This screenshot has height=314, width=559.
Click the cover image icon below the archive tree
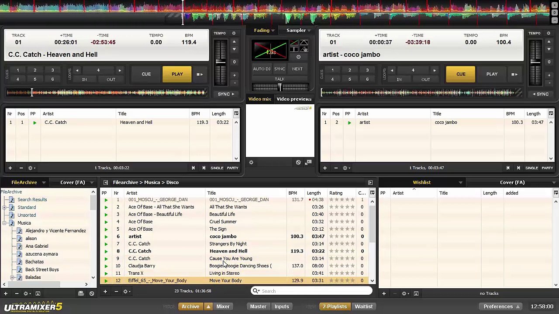[38, 294]
